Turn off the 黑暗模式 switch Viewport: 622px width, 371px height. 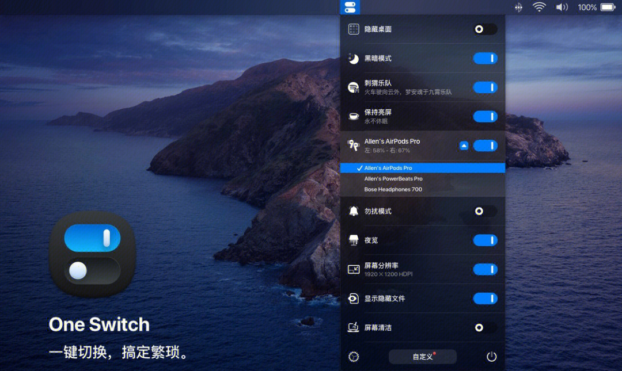pos(485,58)
